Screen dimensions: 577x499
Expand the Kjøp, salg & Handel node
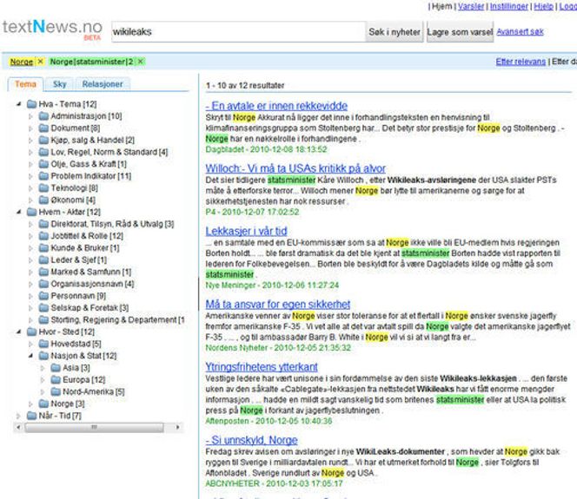click(30, 140)
